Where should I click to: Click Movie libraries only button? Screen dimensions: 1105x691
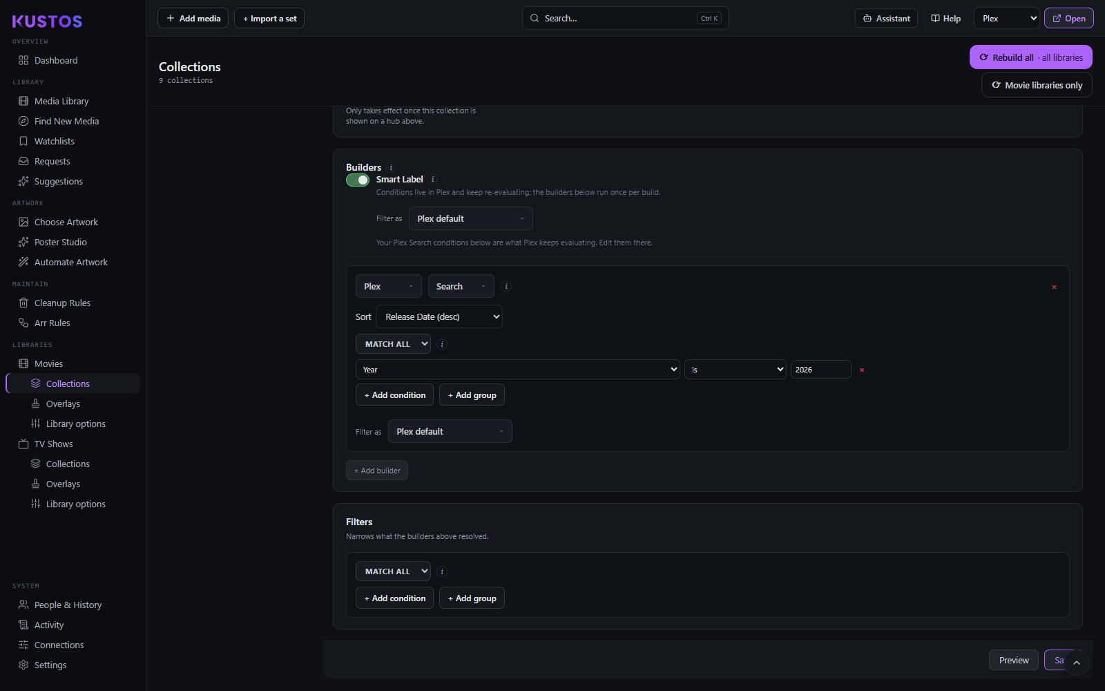click(x=1037, y=85)
